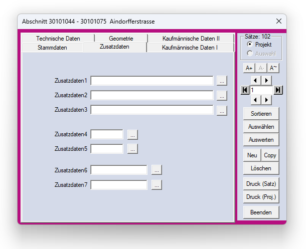
Task: Switch to the Technische Daten tab
Action: click(58, 39)
